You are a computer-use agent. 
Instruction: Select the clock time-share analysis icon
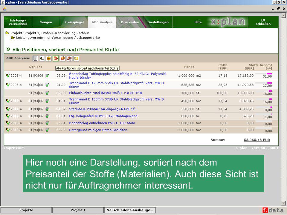click(x=49, y=58)
